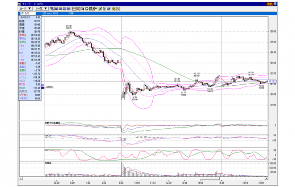Toggle the orange linked-mode button in title bar

[269, 4]
